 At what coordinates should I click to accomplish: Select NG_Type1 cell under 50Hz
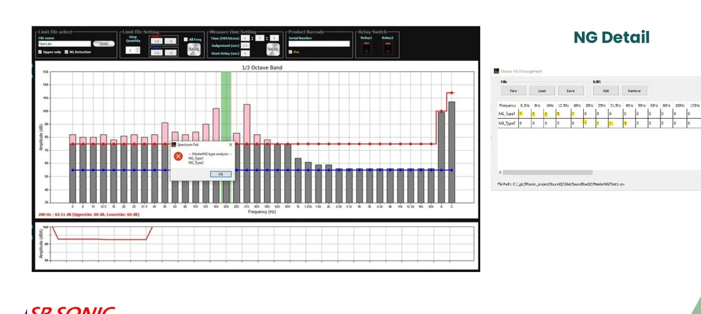[641, 114]
